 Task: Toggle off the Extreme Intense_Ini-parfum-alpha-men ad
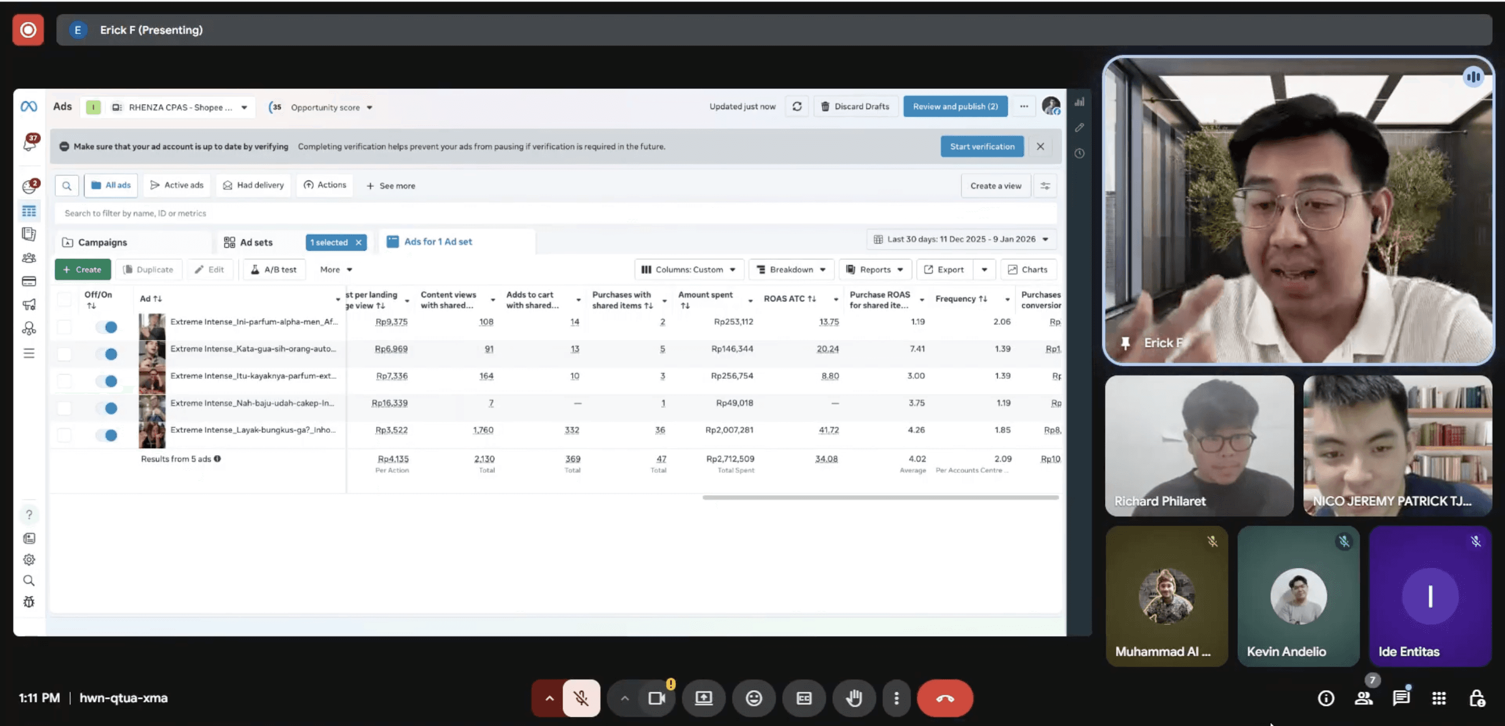(x=107, y=327)
